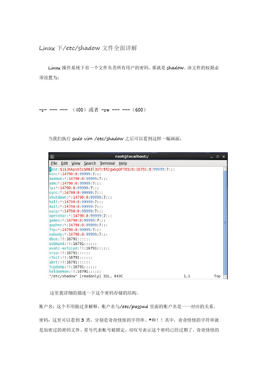
Task: Click the lp account line
Action: pyautogui.click(x=74, y=188)
